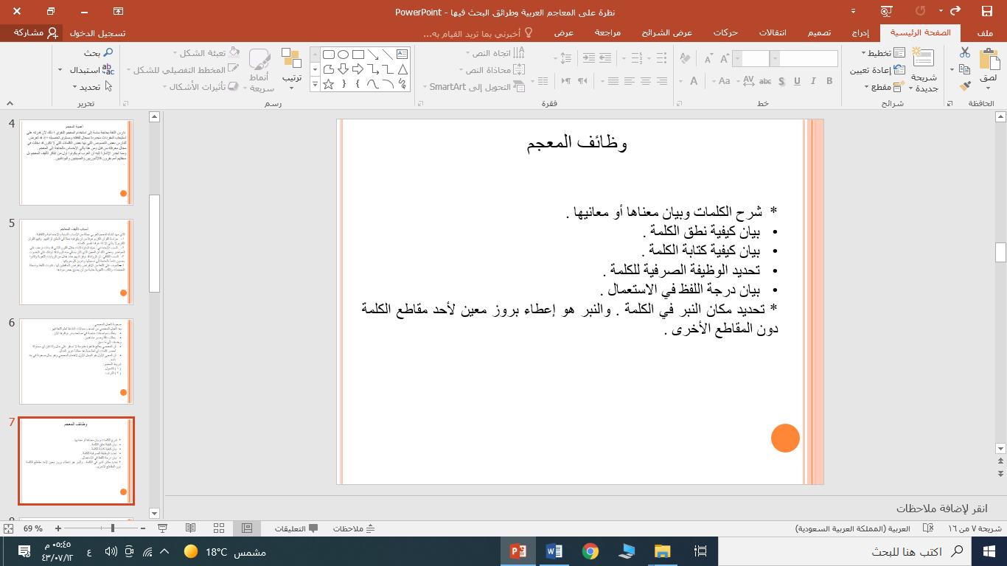Pick the star shape in shapes gallery
The height and width of the screenshot is (566, 1007).
pos(328,84)
